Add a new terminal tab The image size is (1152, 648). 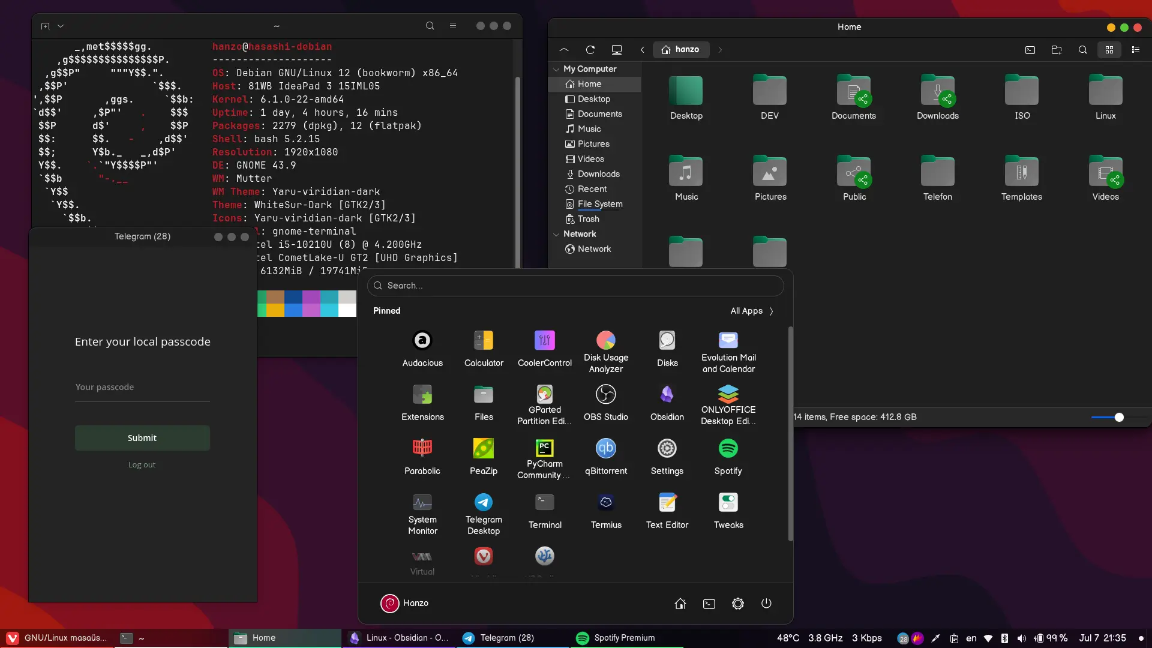45,26
